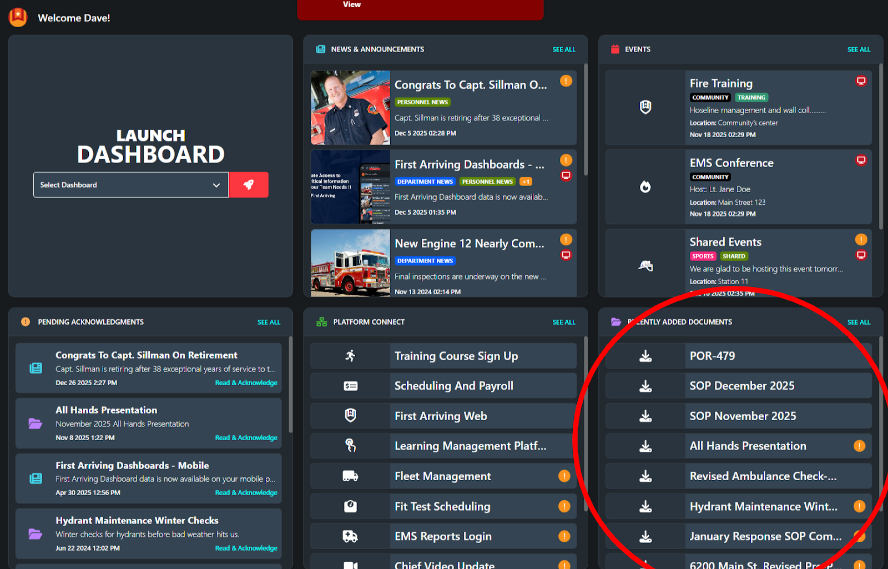Image resolution: width=888 pixels, height=569 pixels.
Task: Open Scheduling And Payroll money icon
Action: [x=350, y=386]
